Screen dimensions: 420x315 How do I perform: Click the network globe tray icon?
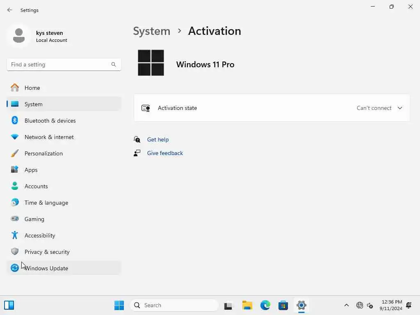coord(359,305)
